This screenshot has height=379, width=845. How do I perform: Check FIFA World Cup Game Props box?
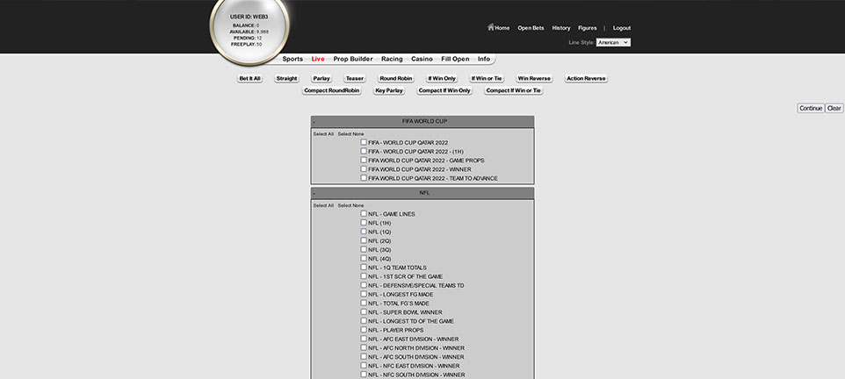(x=364, y=160)
